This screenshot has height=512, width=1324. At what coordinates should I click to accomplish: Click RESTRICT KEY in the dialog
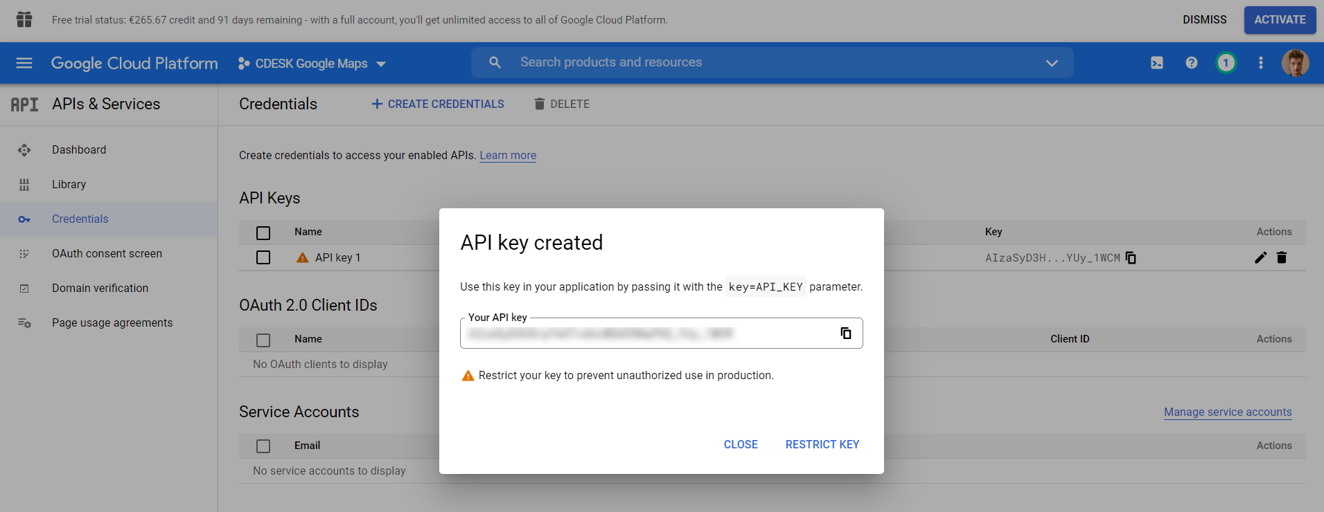(822, 444)
